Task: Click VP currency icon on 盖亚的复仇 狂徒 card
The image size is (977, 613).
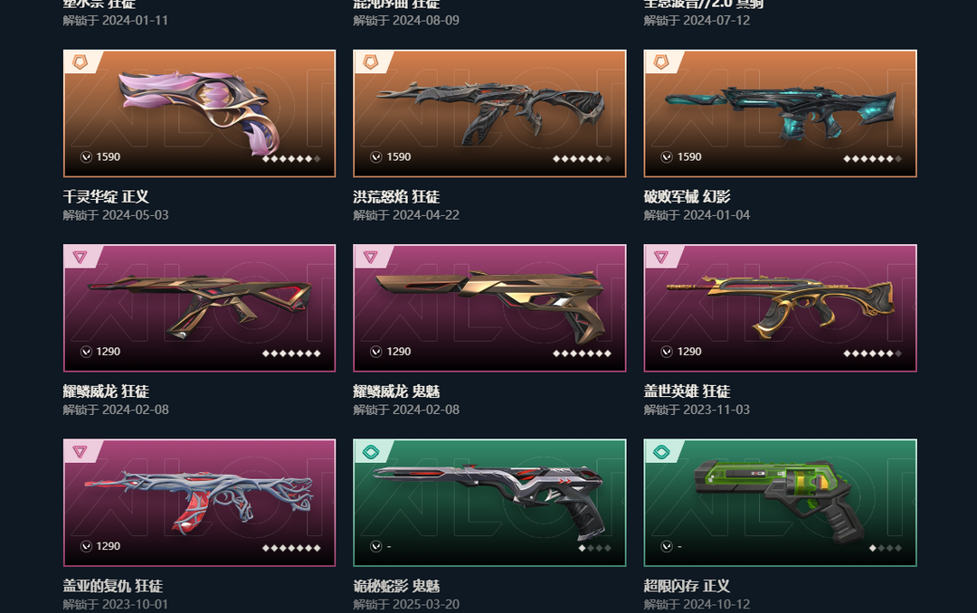Action: tap(86, 546)
